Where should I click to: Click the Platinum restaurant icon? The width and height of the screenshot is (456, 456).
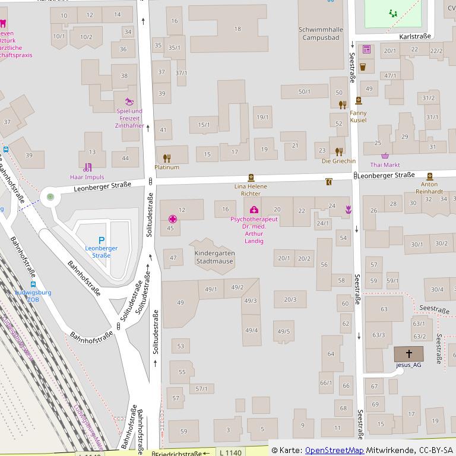coord(167,158)
